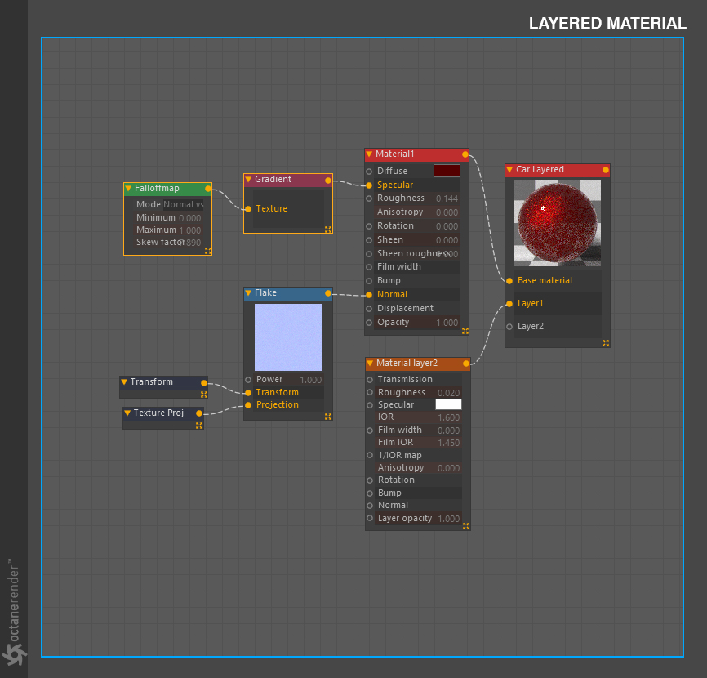The image size is (707, 678).
Task: Edit Falloffmap Maximum value 1.000
Action: click(x=190, y=230)
